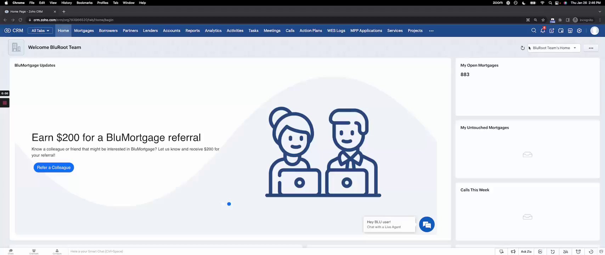Click the organization building logo icon
Image resolution: width=605 pixels, height=255 pixels.
tap(16, 47)
